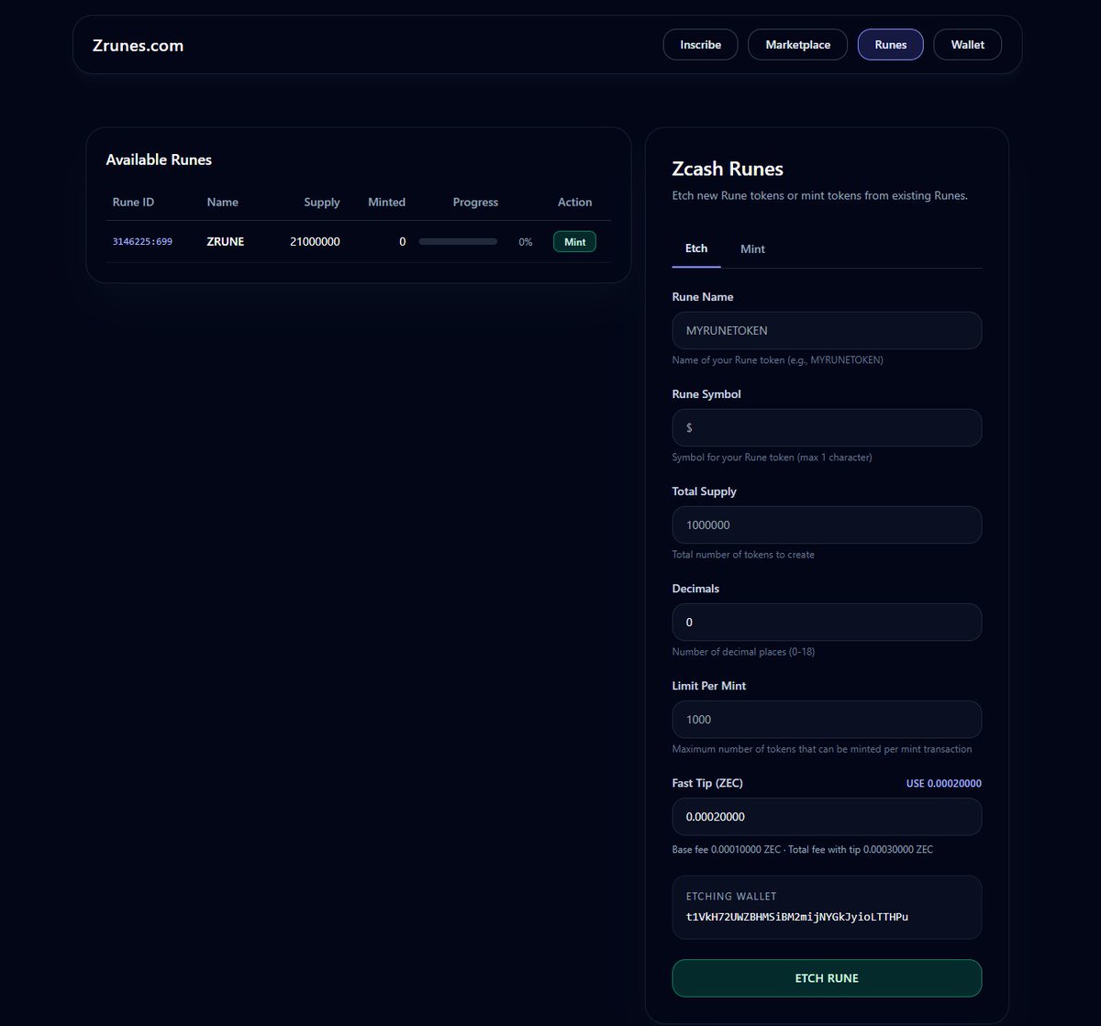The image size is (1101, 1026).
Task: Click the Total Supply input field
Action: click(x=827, y=524)
